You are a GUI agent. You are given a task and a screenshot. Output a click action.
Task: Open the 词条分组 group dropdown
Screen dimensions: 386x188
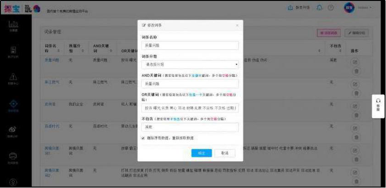tap(190, 65)
